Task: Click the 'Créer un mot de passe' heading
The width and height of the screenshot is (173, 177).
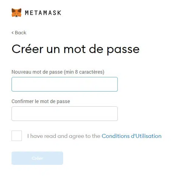Action: pos(76,49)
